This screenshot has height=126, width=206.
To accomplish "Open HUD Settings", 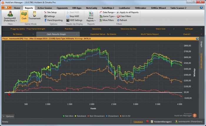I will (74, 20).
